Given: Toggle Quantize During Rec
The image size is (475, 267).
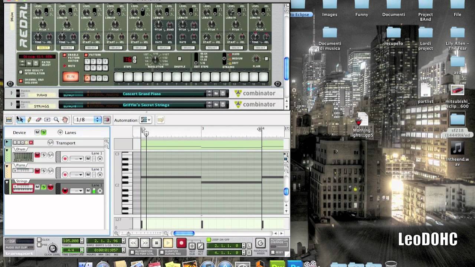Looking at the screenshot, I should tap(161, 253).
